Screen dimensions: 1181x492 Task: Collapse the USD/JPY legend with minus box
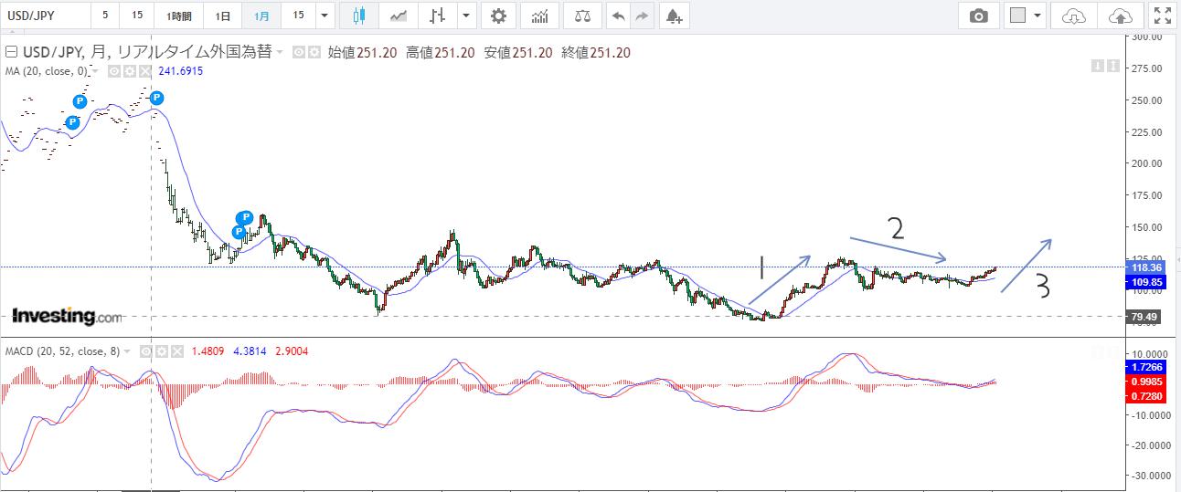[11, 53]
